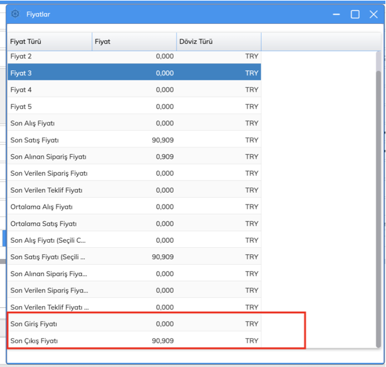Click TRY currency cell in Son Giriş Fiyatı row
The image size is (386, 367).
coord(251,324)
